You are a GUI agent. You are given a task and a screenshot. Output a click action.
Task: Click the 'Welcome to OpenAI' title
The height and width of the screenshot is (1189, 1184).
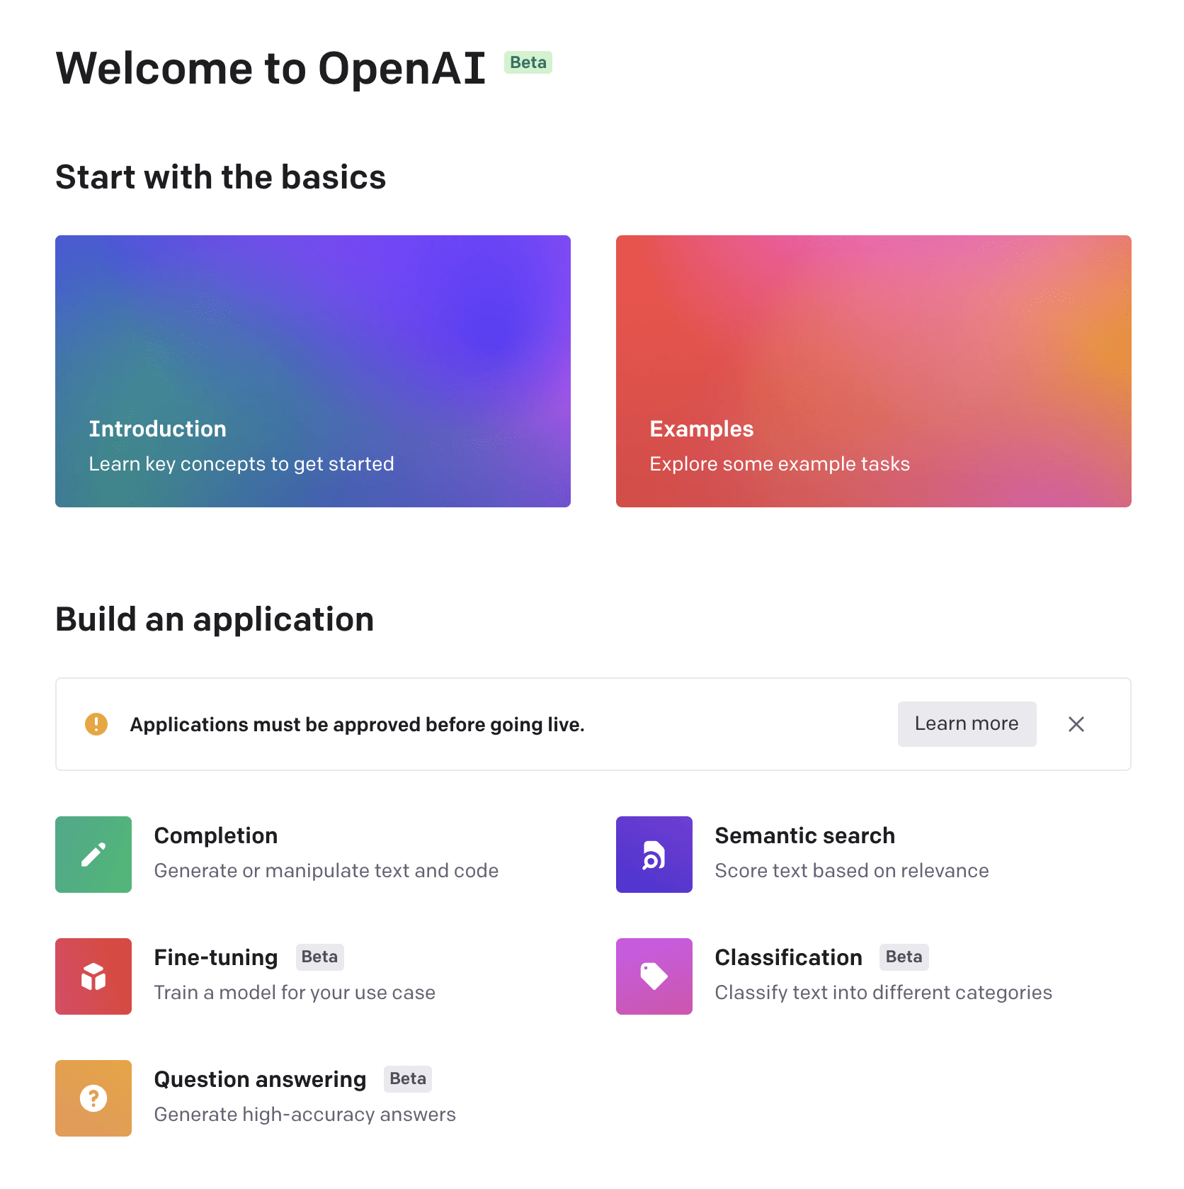(x=271, y=69)
